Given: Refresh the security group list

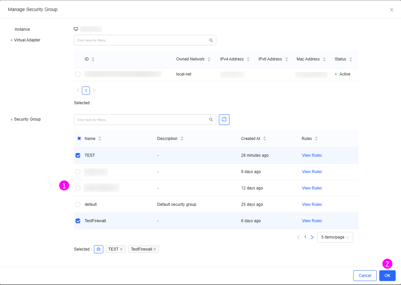Looking at the screenshot, I should pyautogui.click(x=224, y=120).
